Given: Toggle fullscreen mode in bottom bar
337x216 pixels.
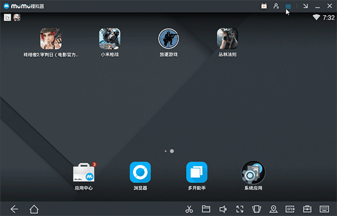Looking at the screenshot, I should (240, 209).
